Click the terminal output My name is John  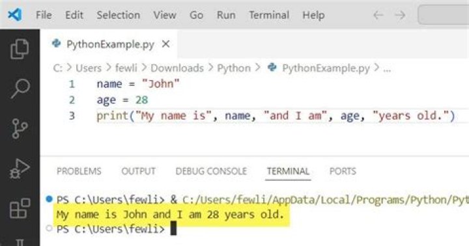(170, 214)
